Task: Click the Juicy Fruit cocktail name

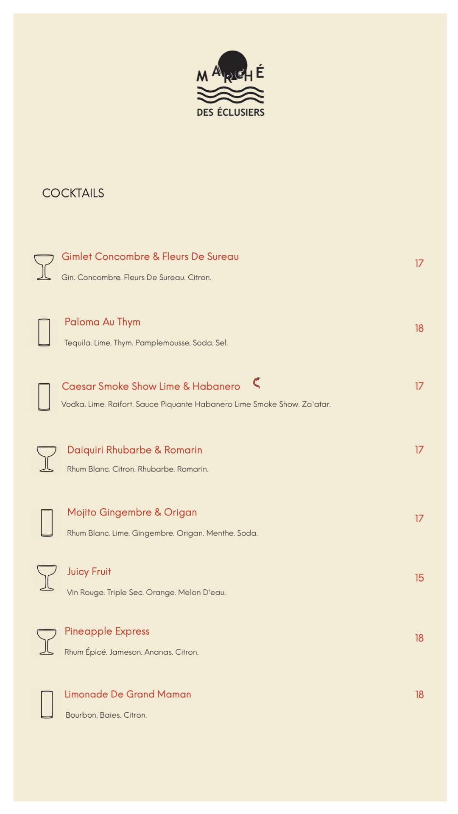Action: click(89, 571)
